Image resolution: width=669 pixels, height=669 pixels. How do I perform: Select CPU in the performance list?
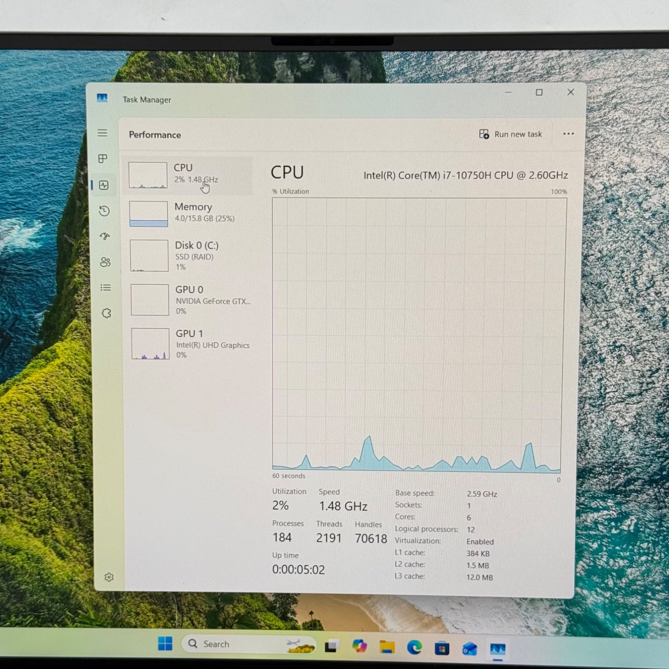187,175
